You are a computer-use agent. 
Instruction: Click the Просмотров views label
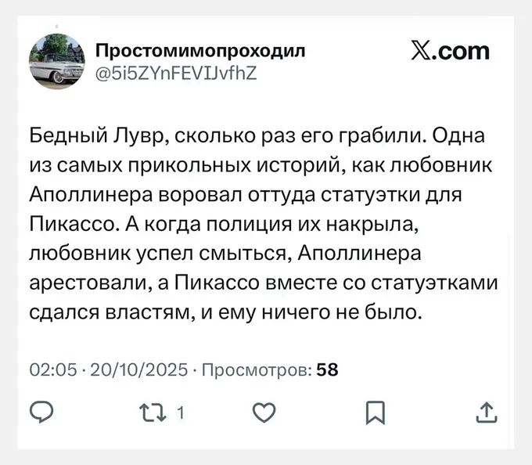click(x=256, y=369)
